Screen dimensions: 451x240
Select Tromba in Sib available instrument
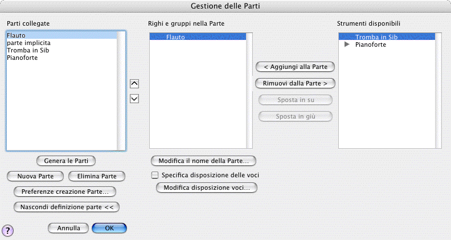tap(375, 37)
